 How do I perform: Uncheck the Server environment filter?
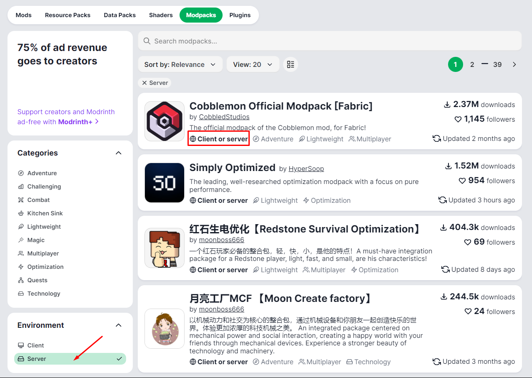click(70, 359)
